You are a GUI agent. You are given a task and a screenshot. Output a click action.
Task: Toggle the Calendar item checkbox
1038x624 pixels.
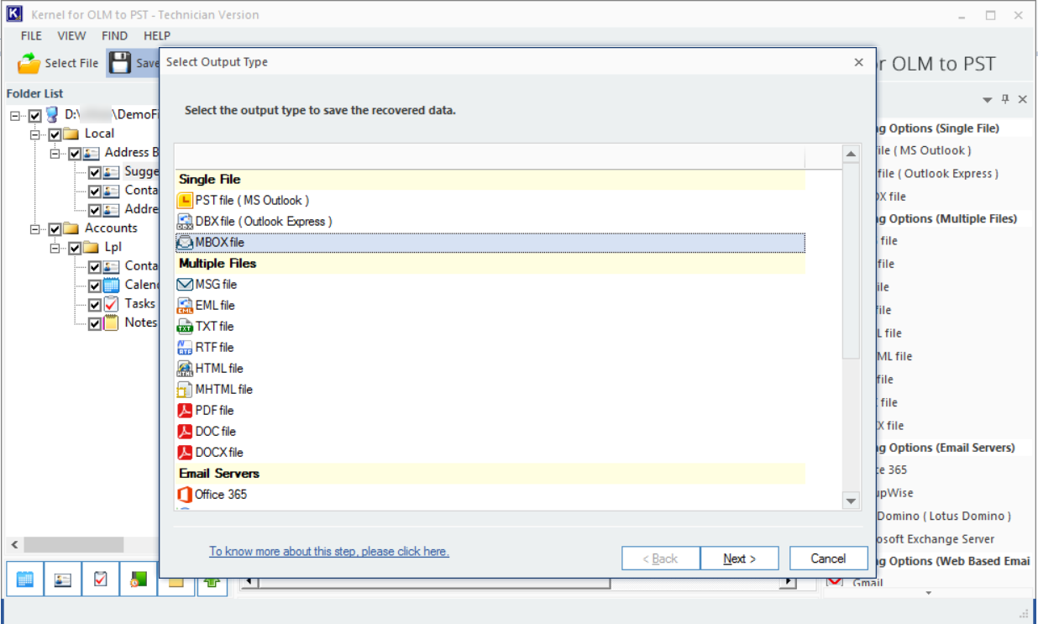[x=95, y=286]
